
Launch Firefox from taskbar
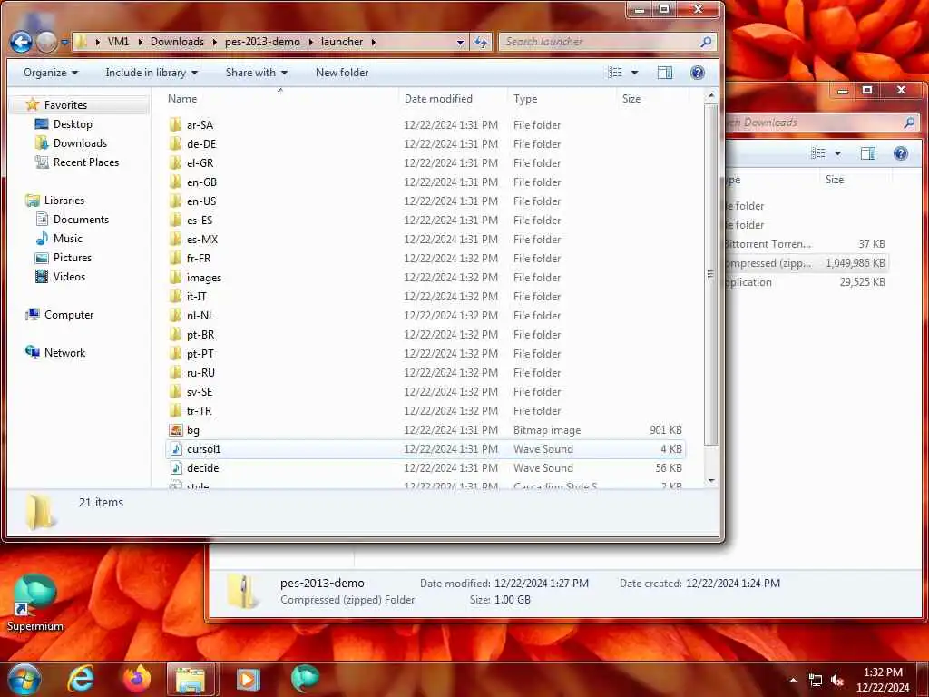pyautogui.click(x=137, y=679)
